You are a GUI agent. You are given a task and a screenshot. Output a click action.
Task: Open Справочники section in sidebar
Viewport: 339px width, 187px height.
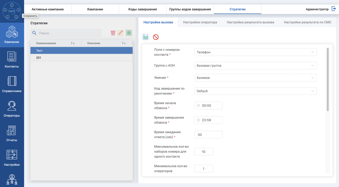tap(12, 84)
